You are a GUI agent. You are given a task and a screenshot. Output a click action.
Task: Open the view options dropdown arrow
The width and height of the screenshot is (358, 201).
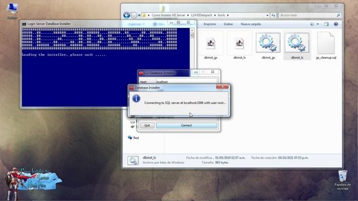pos(318,24)
